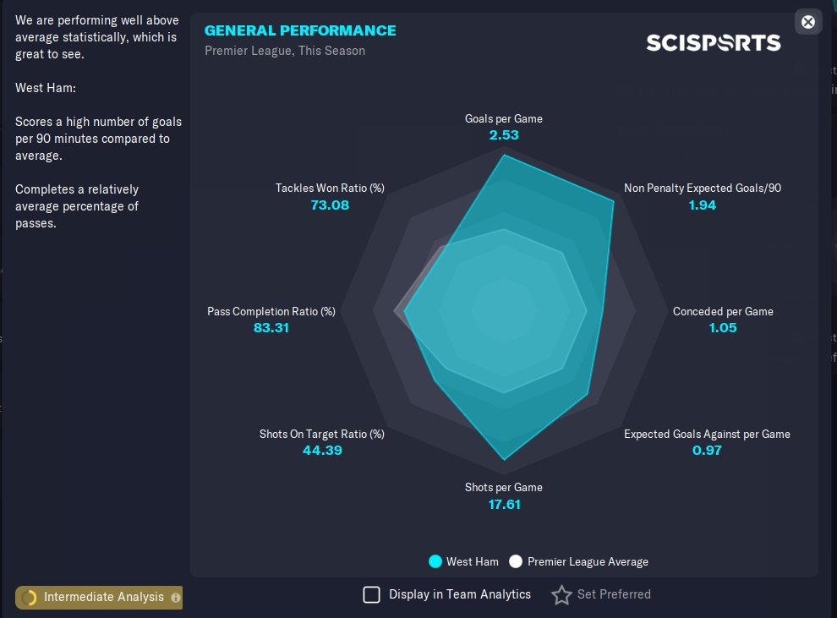Toggle West Ham series in legend
This screenshot has height=618, width=837.
pos(472,561)
